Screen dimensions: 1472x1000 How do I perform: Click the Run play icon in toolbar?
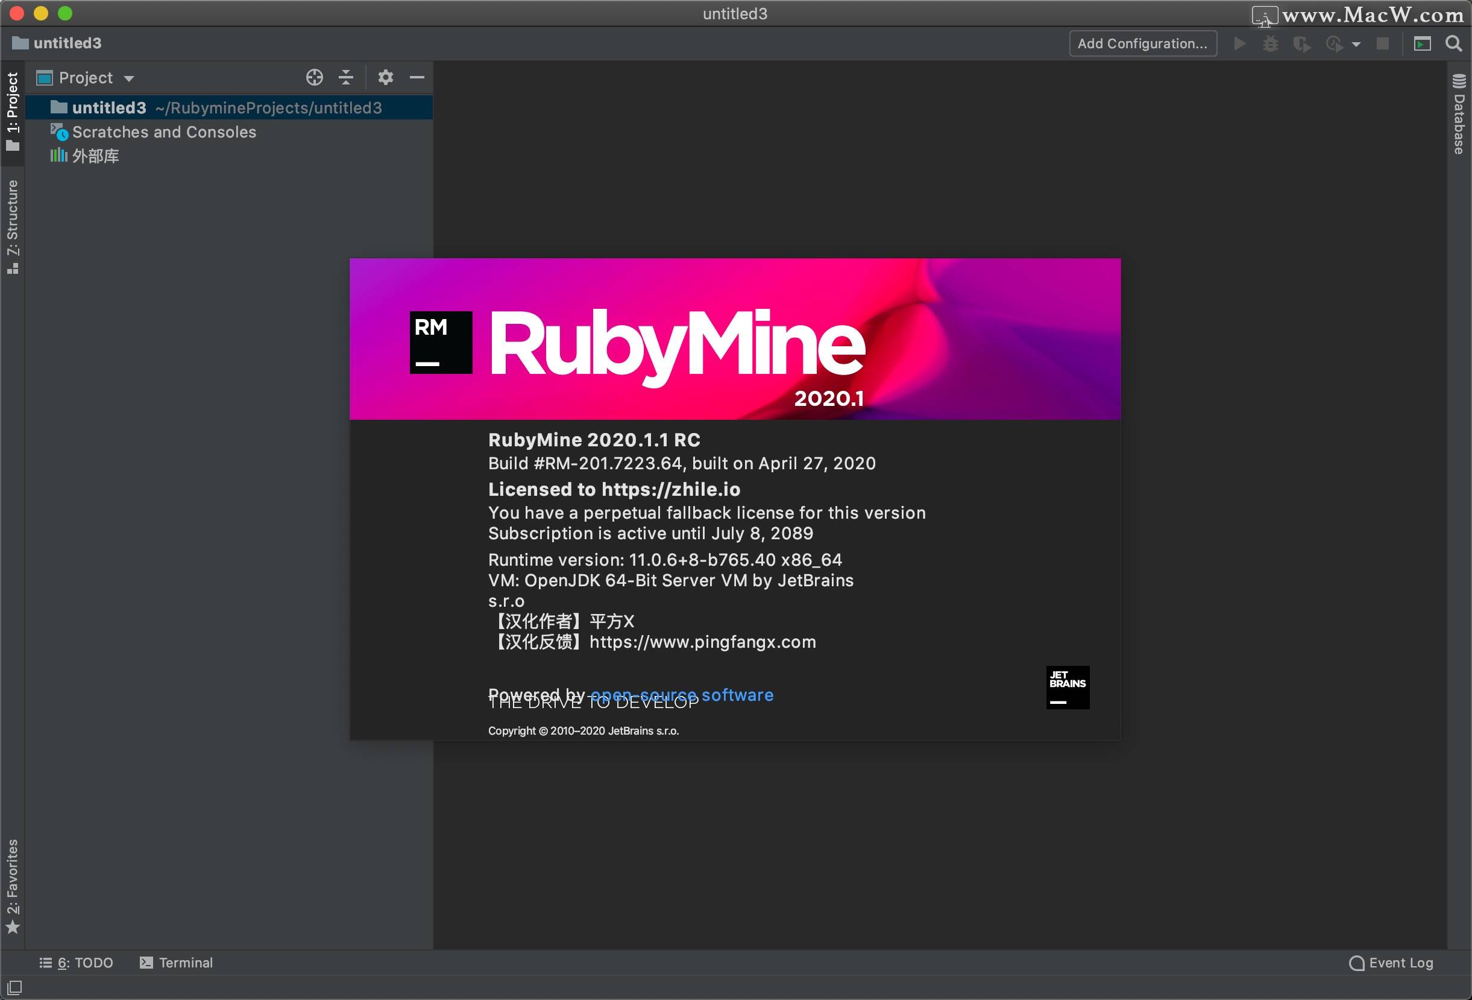pos(1240,43)
